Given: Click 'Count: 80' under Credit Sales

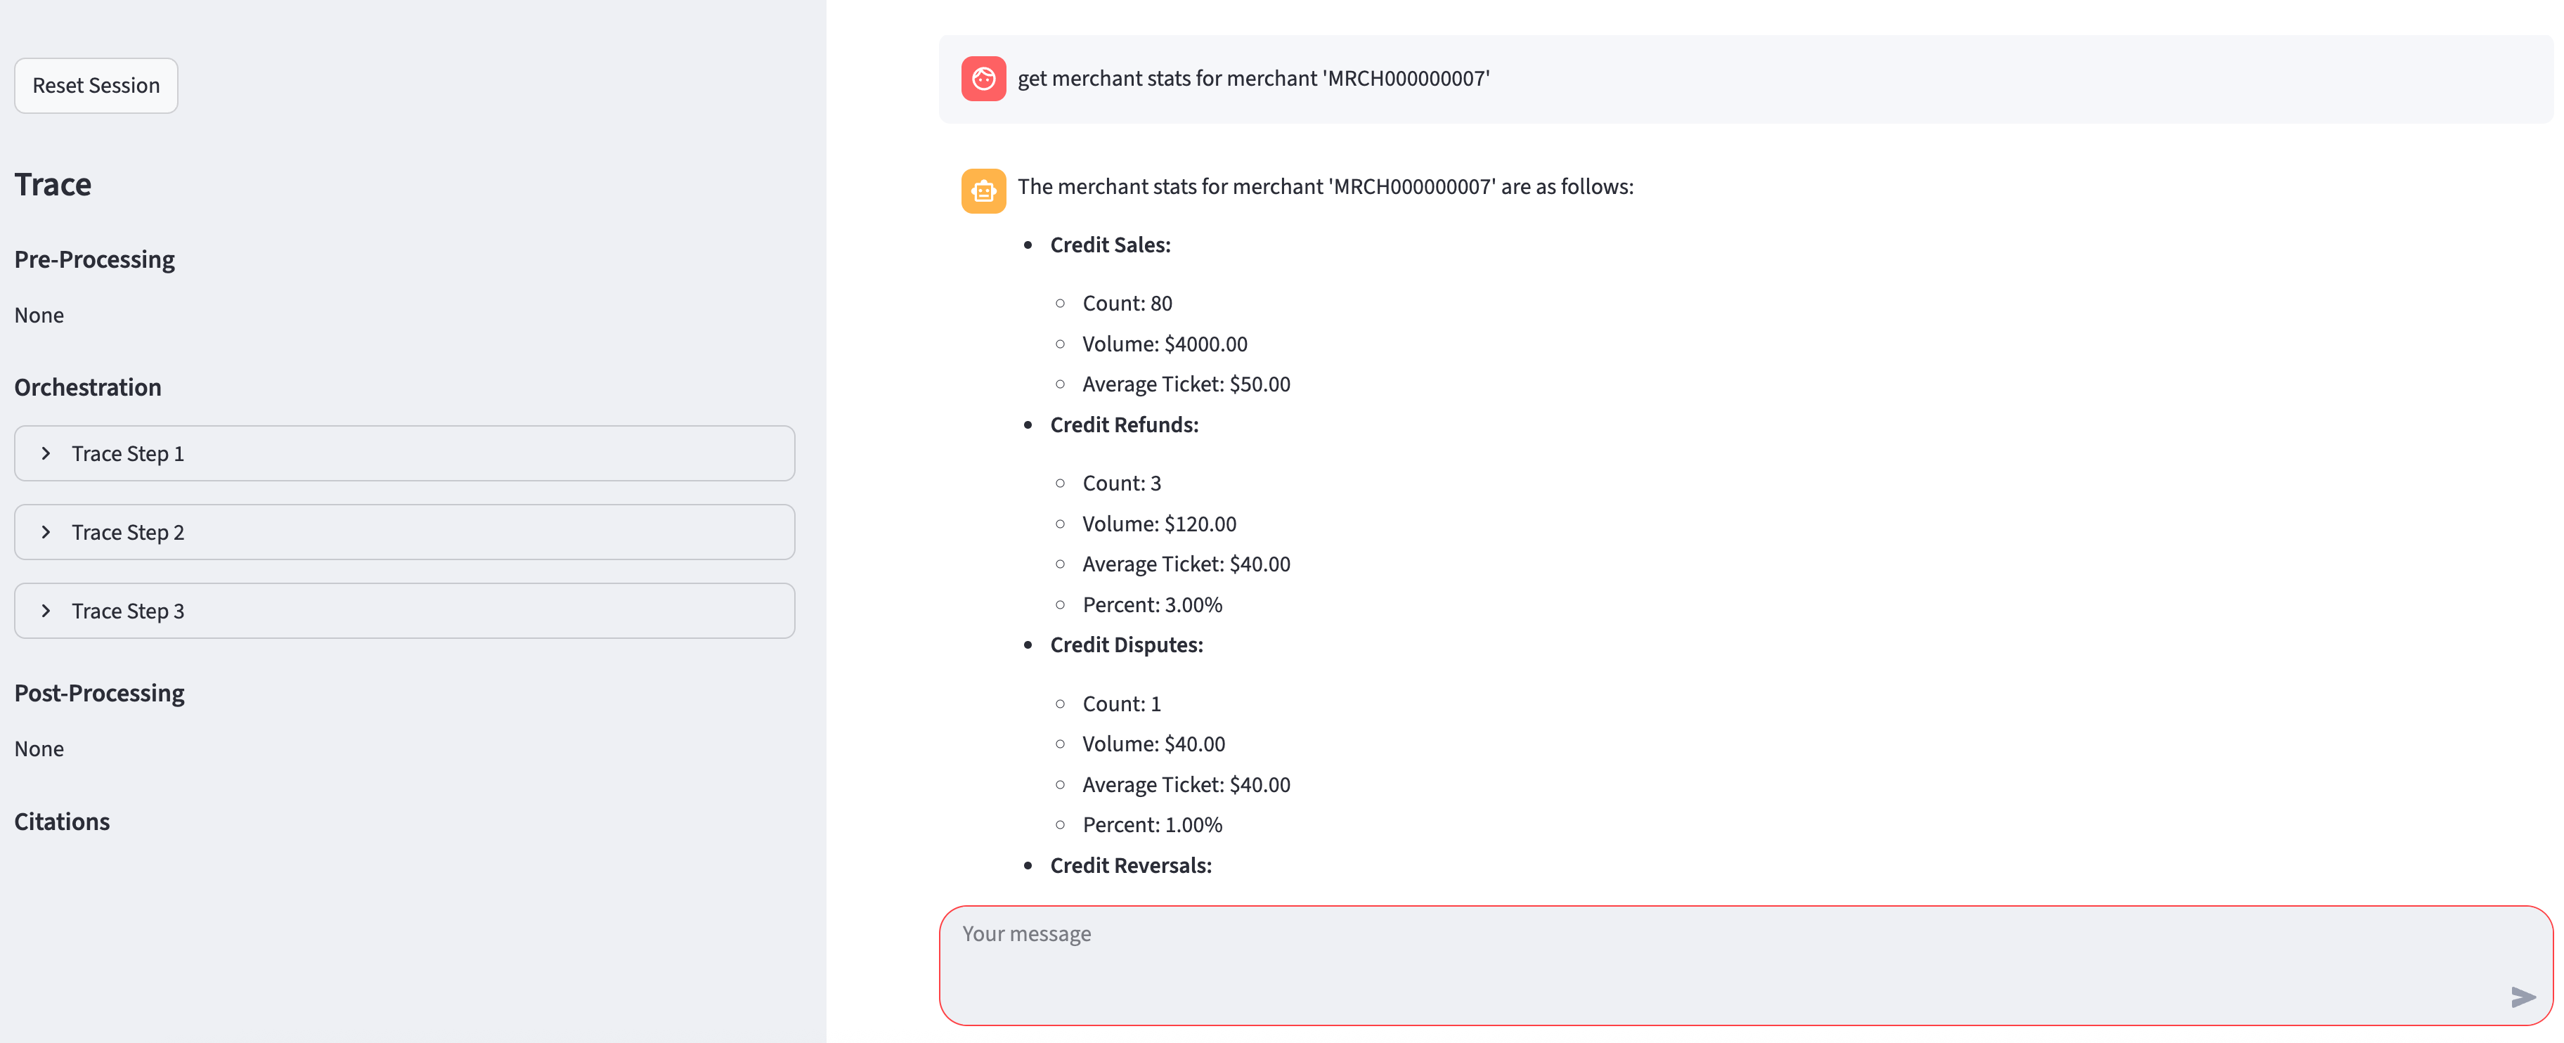Looking at the screenshot, I should coord(1127,304).
